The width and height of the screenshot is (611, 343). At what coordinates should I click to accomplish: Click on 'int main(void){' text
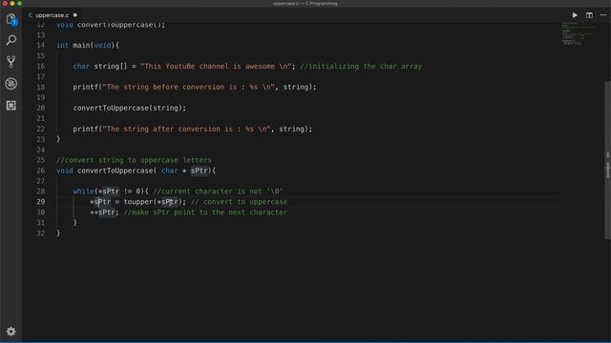click(88, 45)
